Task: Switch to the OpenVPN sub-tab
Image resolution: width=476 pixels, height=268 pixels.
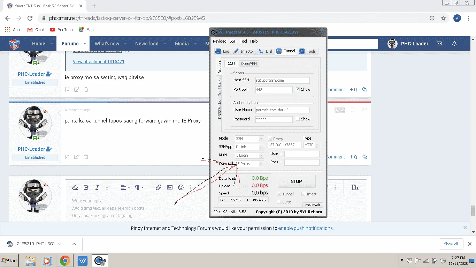Action: tap(249, 64)
